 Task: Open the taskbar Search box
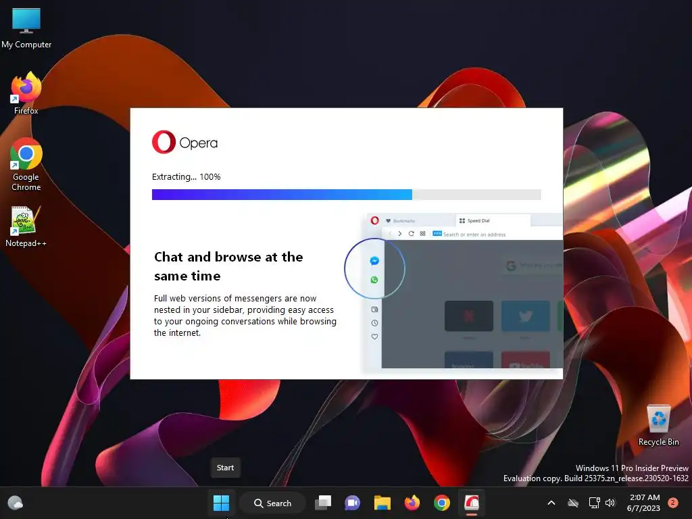[x=272, y=503]
